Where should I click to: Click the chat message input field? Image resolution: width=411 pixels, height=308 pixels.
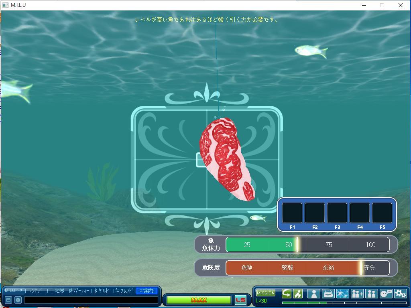tap(91, 300)
